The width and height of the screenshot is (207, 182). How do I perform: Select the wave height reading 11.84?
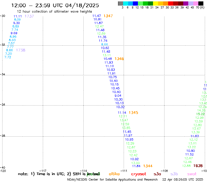click(137, 166)
